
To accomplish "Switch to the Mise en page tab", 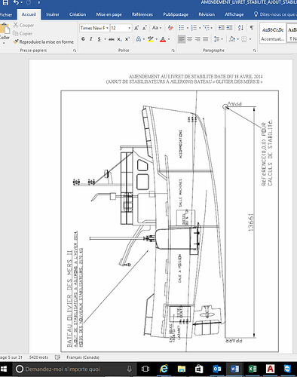I will click(x=109, y=14).
